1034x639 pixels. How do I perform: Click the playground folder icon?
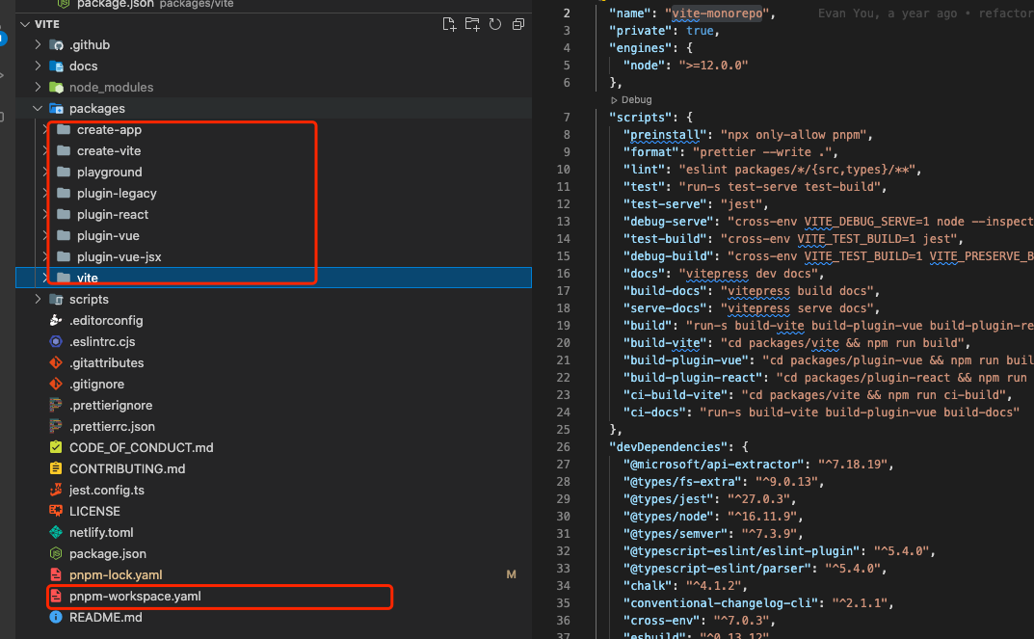[x=64, y=173]
